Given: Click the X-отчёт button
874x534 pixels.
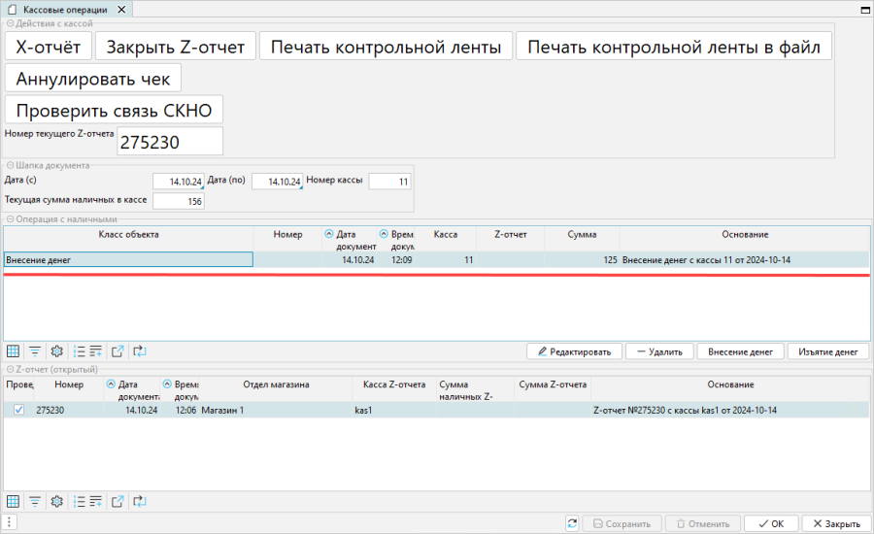Looking at the screenshot, I should (48, 47).
